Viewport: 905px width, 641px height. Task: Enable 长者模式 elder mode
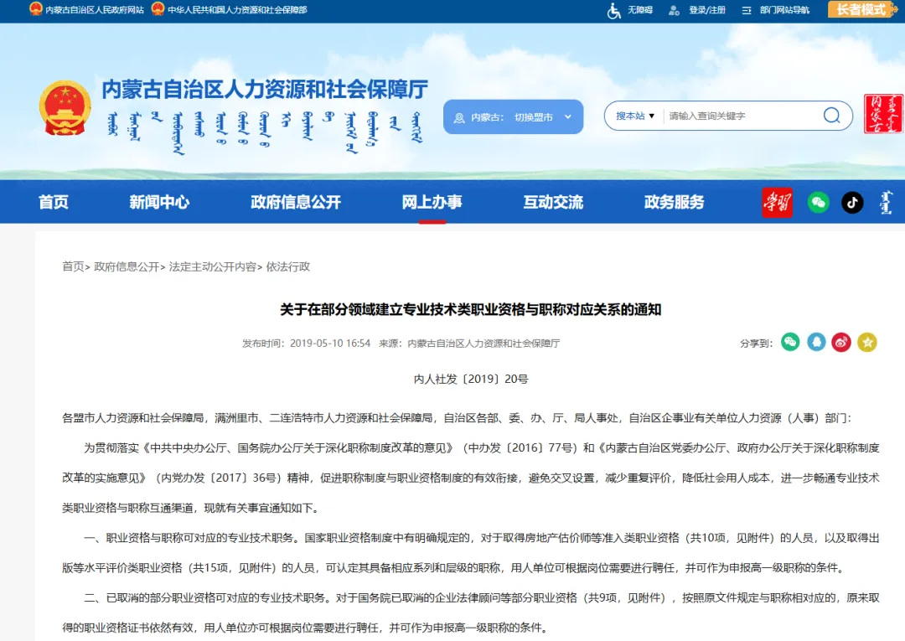(862, 10)
